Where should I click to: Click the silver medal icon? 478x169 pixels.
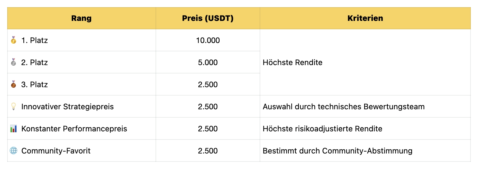(13, 62)
